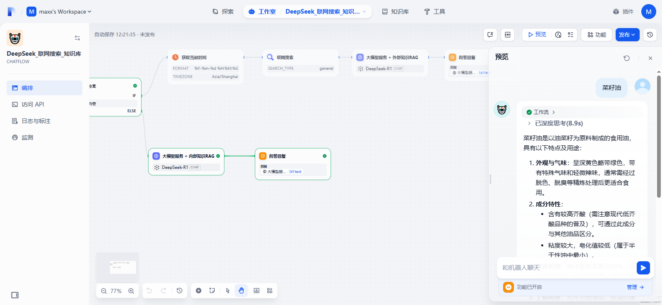Open 日志与标注 in the sidebar
The width and height of the screenshot is (662, 305).
pyautogui.click(x=44, y=121)
